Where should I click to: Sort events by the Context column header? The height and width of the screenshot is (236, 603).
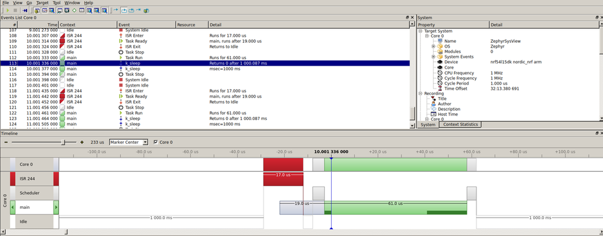pyautogui.click(x=88, y=25)
